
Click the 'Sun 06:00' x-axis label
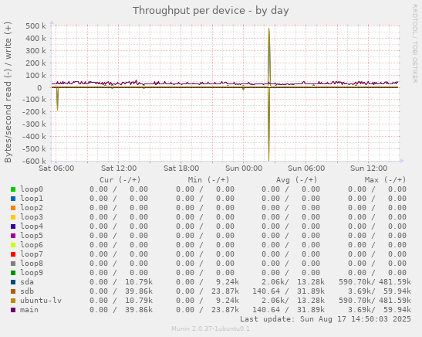[x=306, y=168]
